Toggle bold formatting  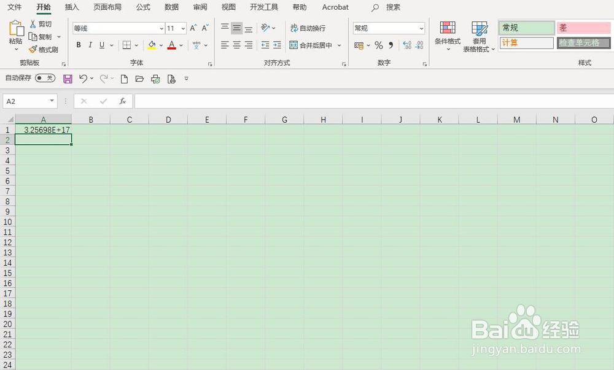pyautogui.click(x=79, y=45)
